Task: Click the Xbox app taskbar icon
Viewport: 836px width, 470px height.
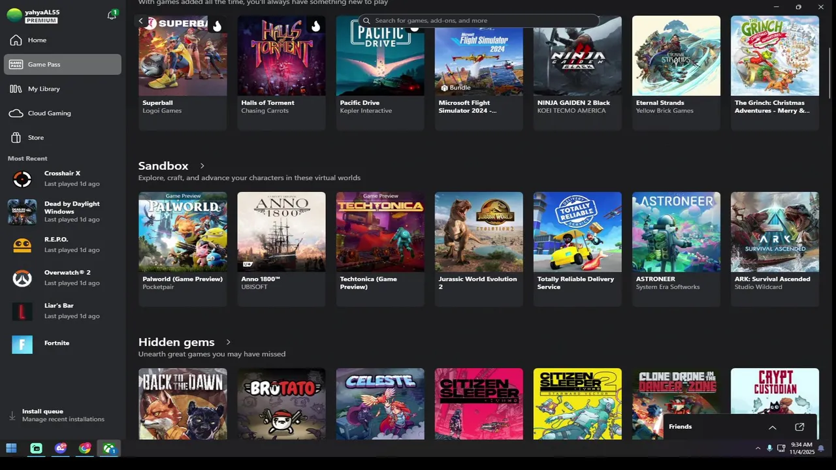Action: click(x=109, y=448)
